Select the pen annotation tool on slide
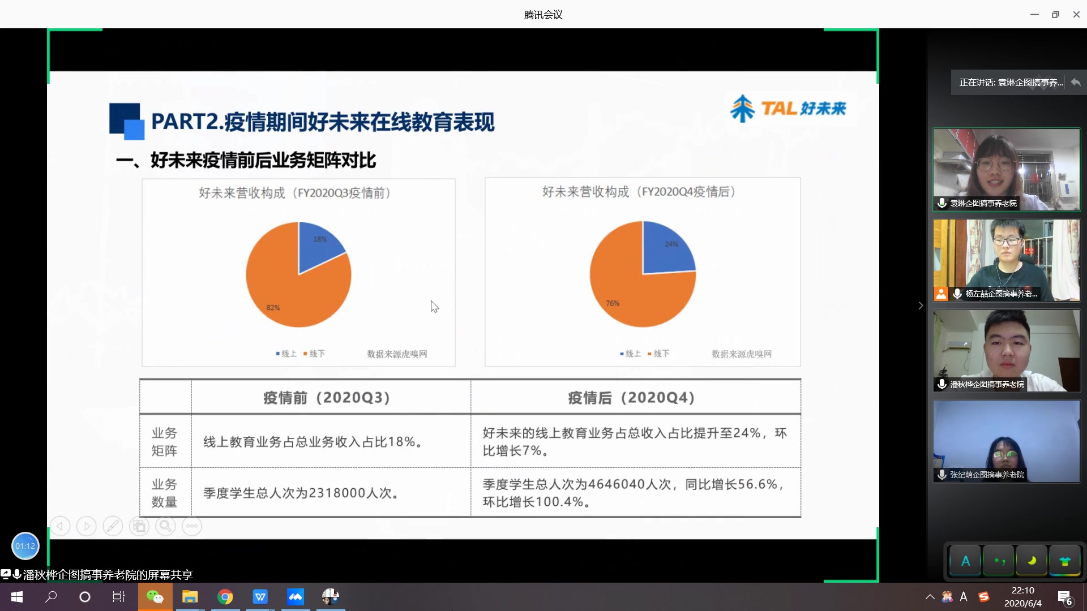Screen dimensions: 1087x611 [113, 526]
